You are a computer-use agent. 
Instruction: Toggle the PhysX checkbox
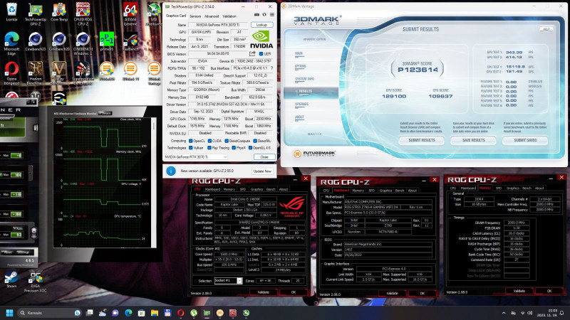click(234, 148)
